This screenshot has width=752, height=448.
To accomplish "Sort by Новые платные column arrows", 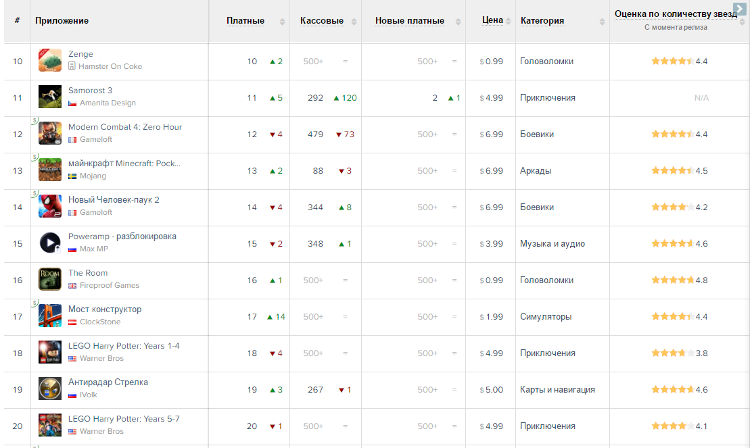I will coord(454,22).
